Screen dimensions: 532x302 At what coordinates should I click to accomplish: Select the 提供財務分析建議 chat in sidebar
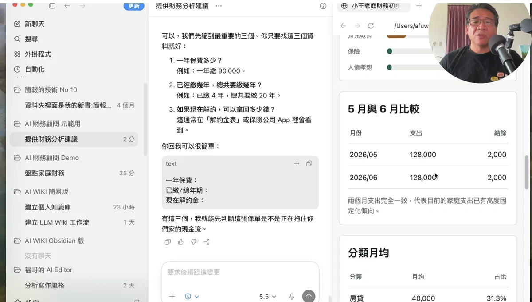[74, 139]
